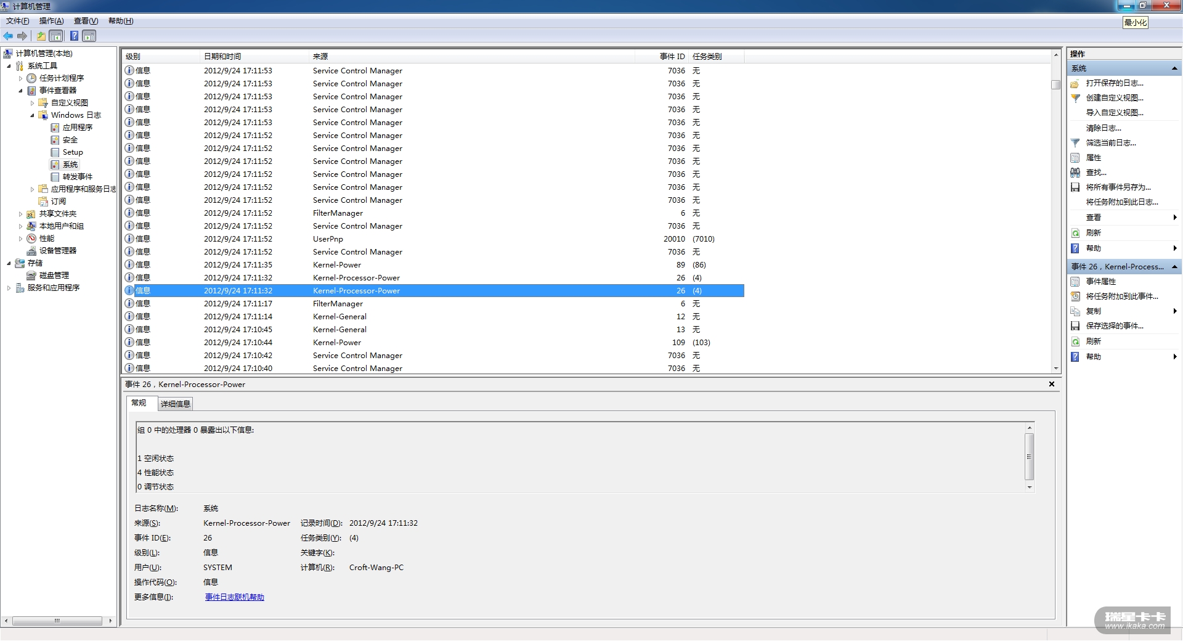The image size is (1183, 641).
Task: Collapse the 事件查看器 tree arrow
Action: click(20, 91)
